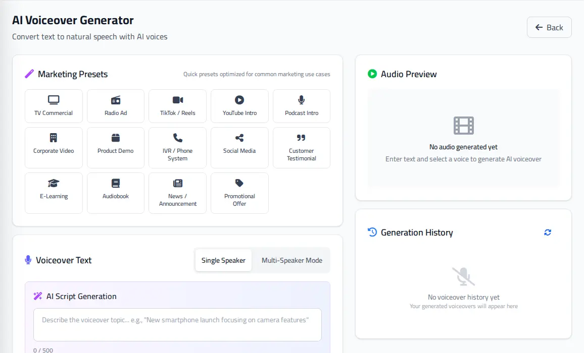Choose the Podcast Intro microphone icon
Image resolution: width=584 pixels, height=353 pixels.
pos(301,100)
